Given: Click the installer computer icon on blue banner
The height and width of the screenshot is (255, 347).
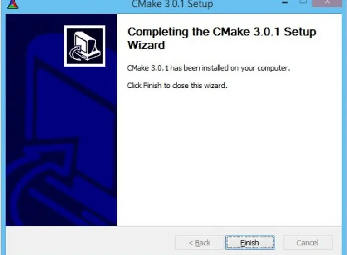Looking at the screenshot, I should click(x=84, y=46).
